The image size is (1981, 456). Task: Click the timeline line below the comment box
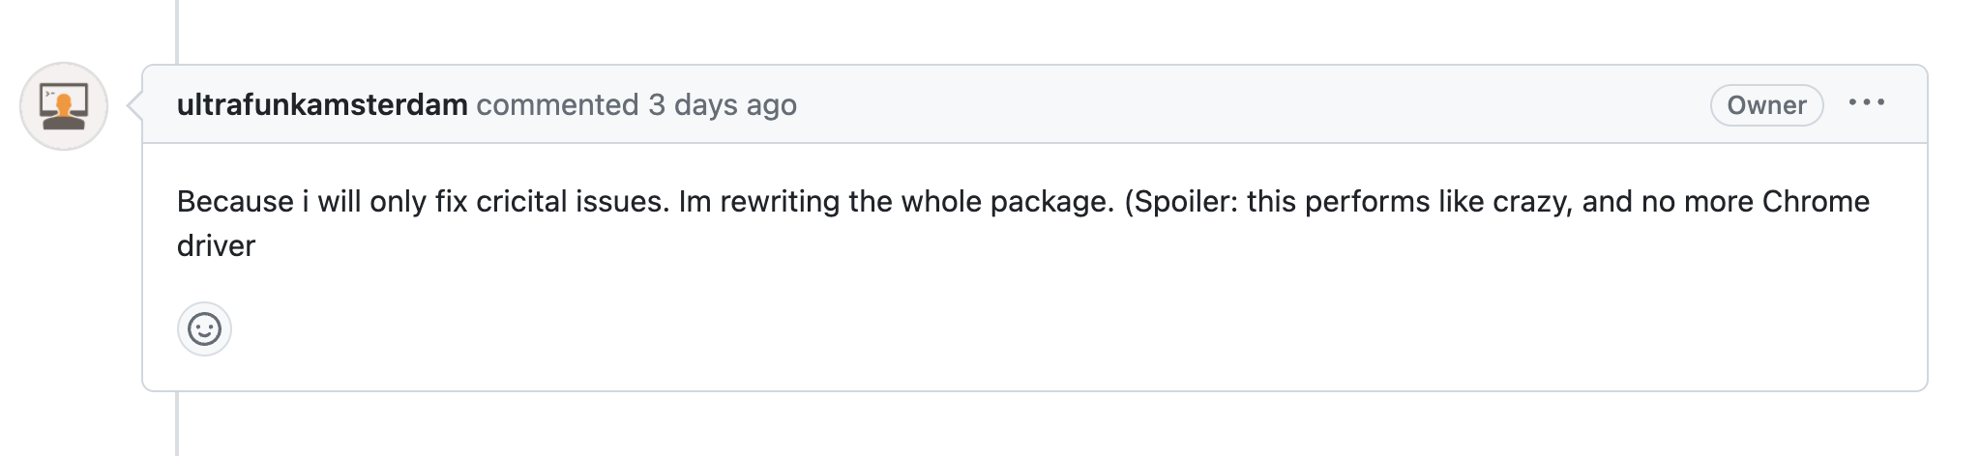(177, 423)
